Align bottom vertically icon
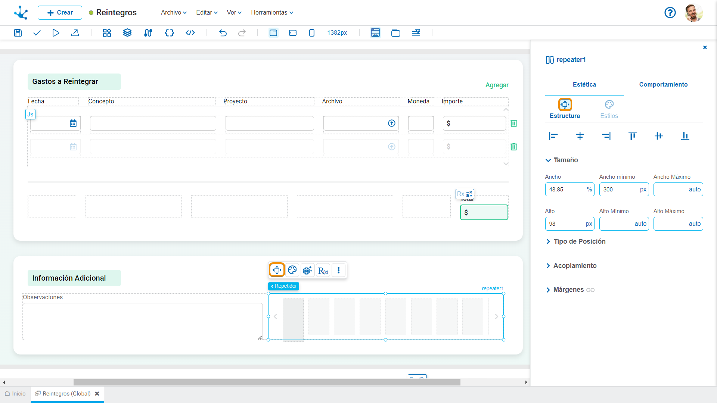The height and width of the screenshot is (403, 717). click(685, 136)
